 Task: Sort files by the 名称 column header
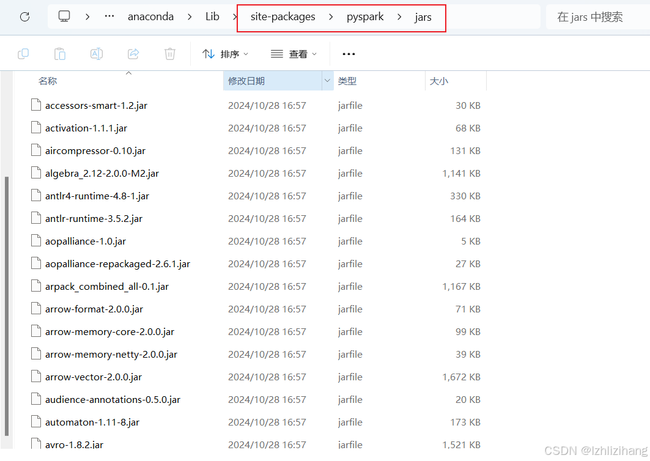point(48,80)
